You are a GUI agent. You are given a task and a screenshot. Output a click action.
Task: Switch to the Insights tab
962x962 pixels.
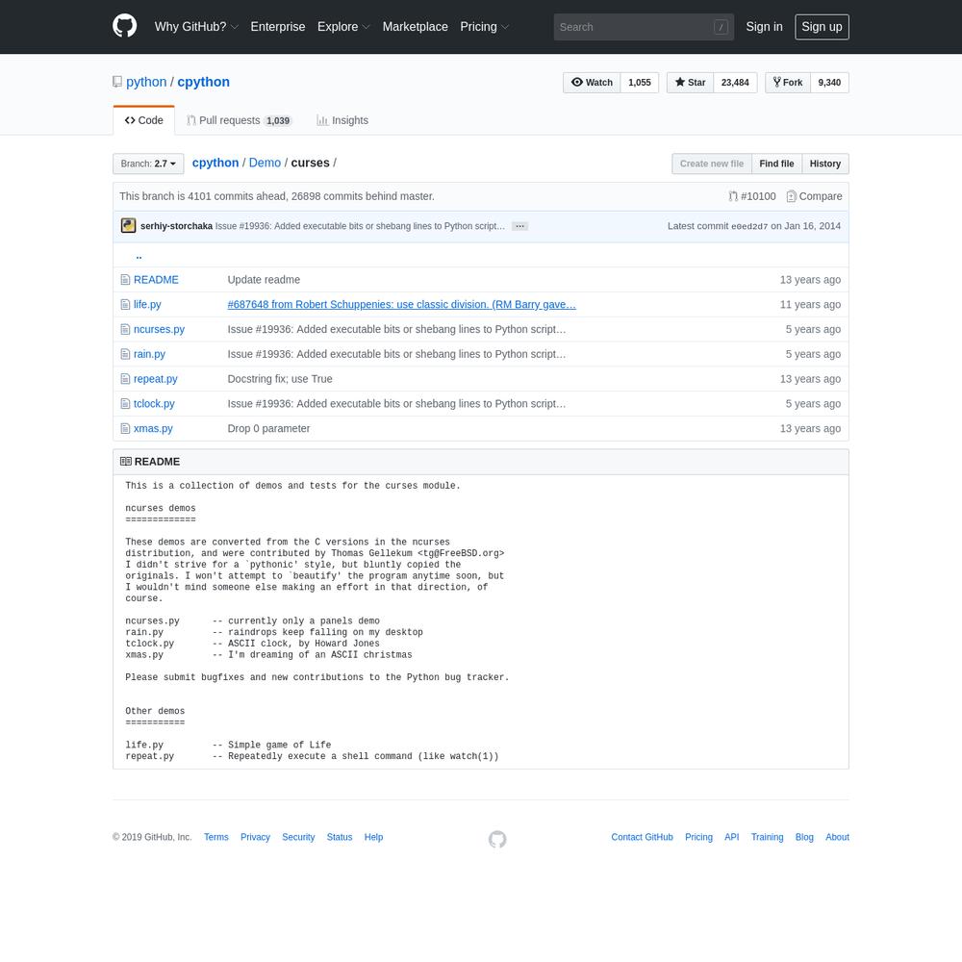(342, 120)
